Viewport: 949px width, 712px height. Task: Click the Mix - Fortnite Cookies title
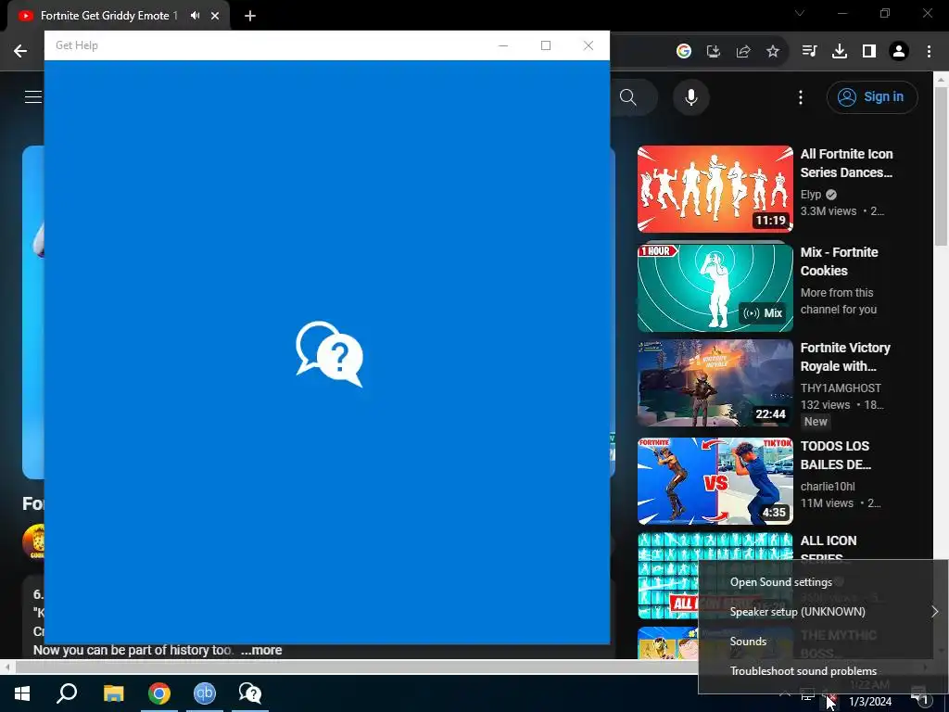(839, 261)
